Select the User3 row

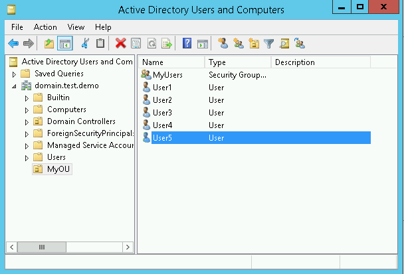click(x=256, y=112)
